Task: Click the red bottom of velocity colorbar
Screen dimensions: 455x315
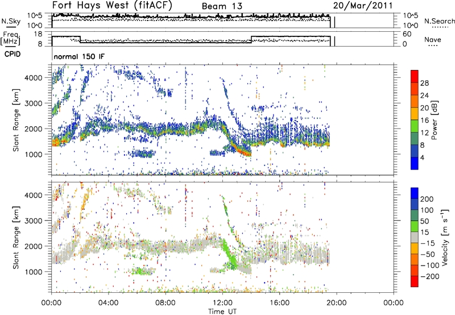Action: tap(415, 281)
